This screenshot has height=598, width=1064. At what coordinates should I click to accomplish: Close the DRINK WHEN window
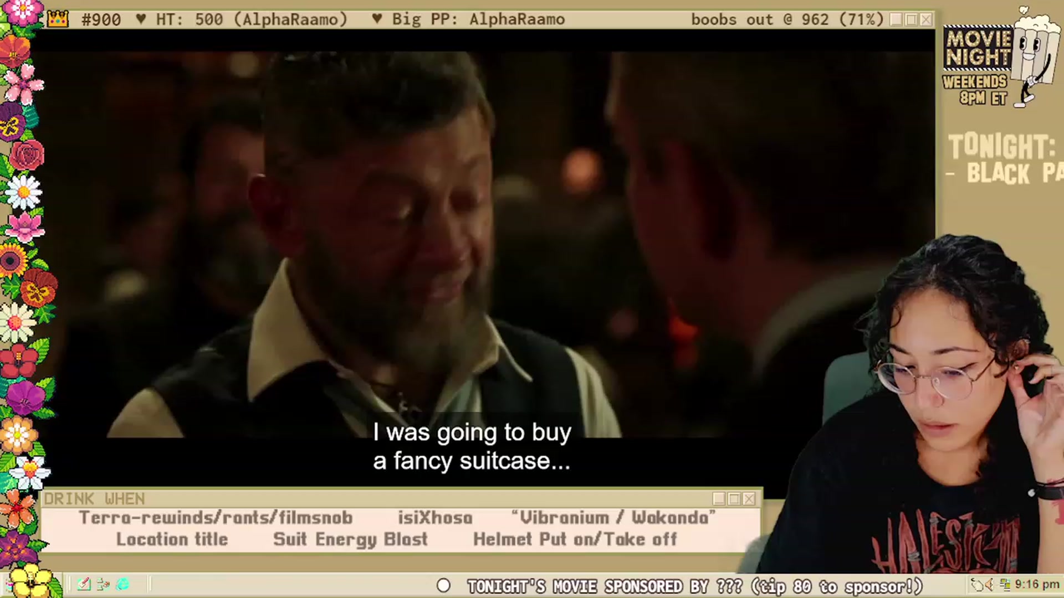click(x=749, y=499)
